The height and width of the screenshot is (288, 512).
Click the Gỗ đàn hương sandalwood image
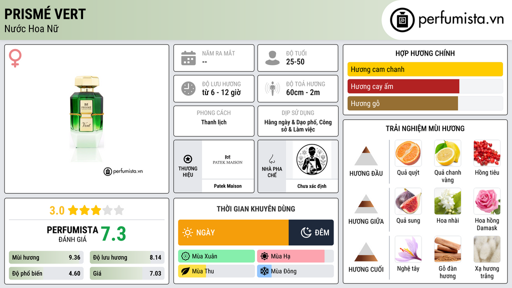pyautogui.click(x=447, y=249)
